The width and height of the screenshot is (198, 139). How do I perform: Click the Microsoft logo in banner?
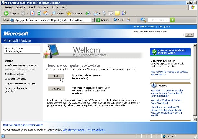(16, 34)
